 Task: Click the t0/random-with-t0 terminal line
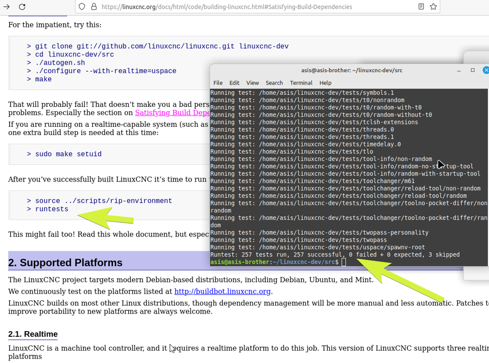click(316, 107)
